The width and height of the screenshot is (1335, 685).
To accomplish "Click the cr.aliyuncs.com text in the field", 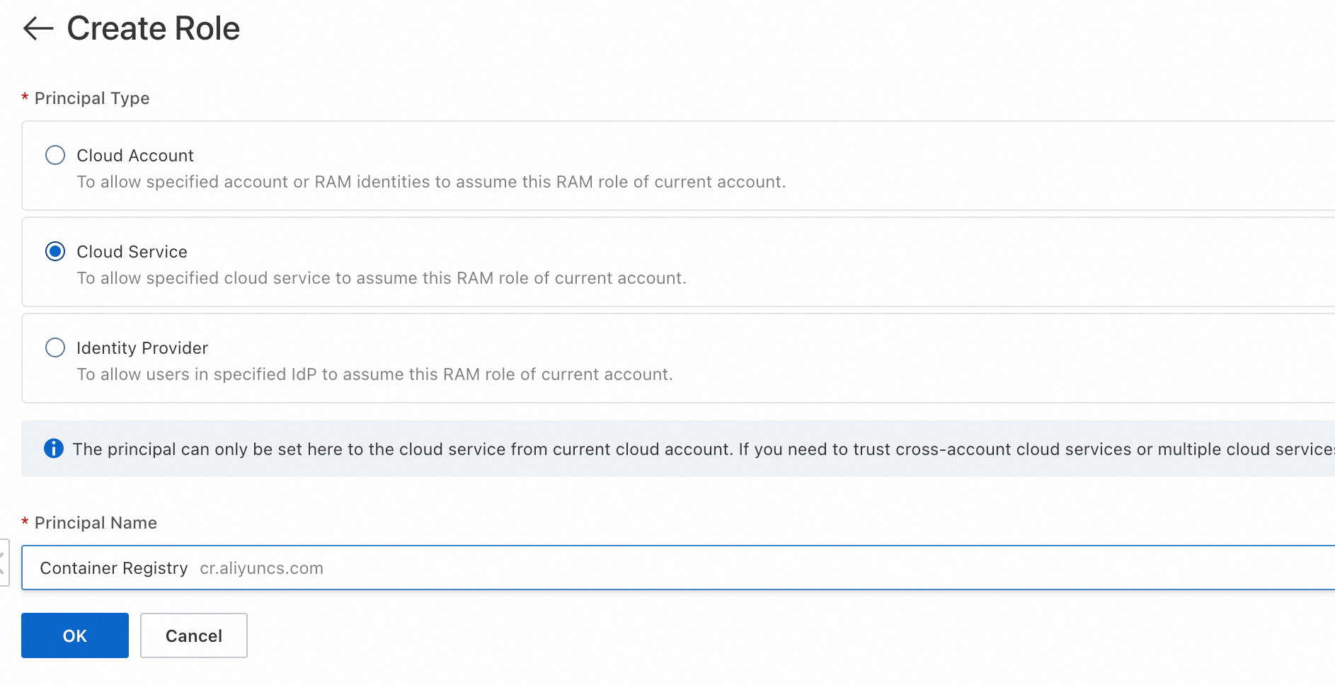I will click(x=261, y=568).
